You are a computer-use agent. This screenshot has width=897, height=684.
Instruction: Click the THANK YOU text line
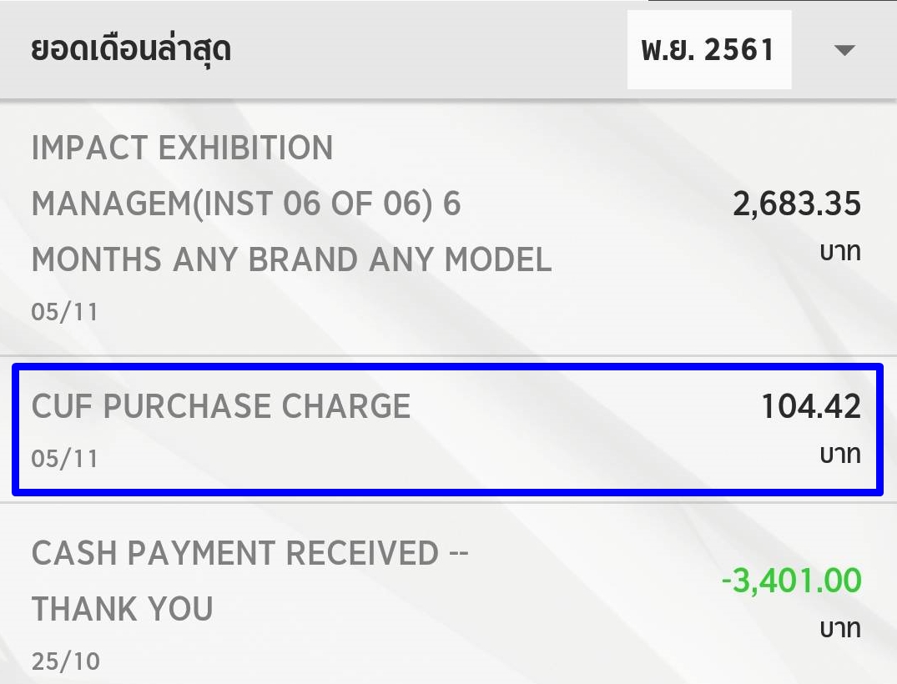122,609
